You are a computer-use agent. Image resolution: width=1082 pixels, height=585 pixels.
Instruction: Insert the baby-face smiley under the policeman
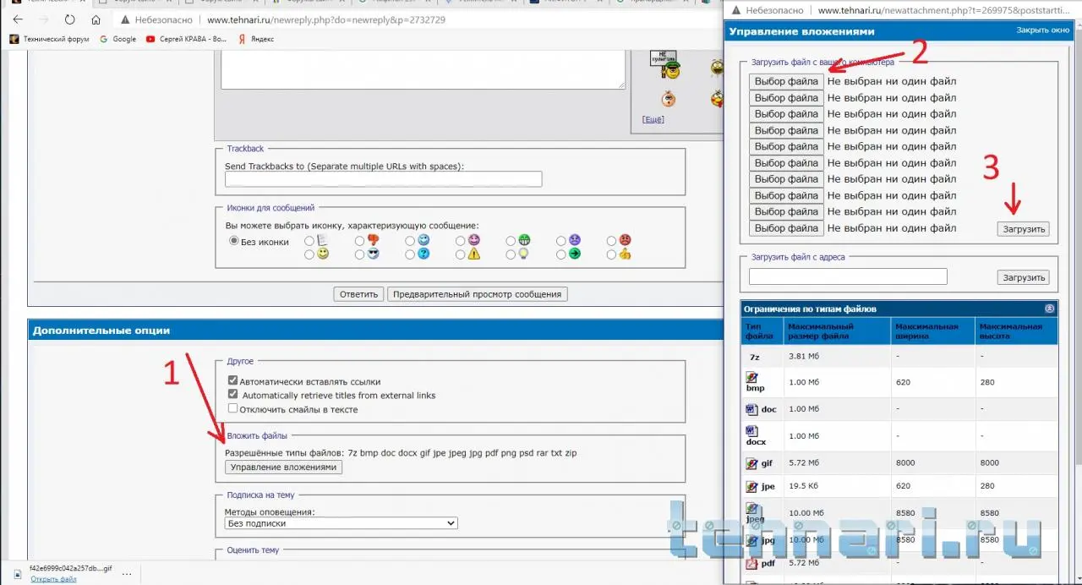tap(669, 98)
